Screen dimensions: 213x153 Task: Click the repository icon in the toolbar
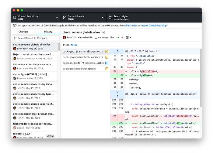click(15, 18)
